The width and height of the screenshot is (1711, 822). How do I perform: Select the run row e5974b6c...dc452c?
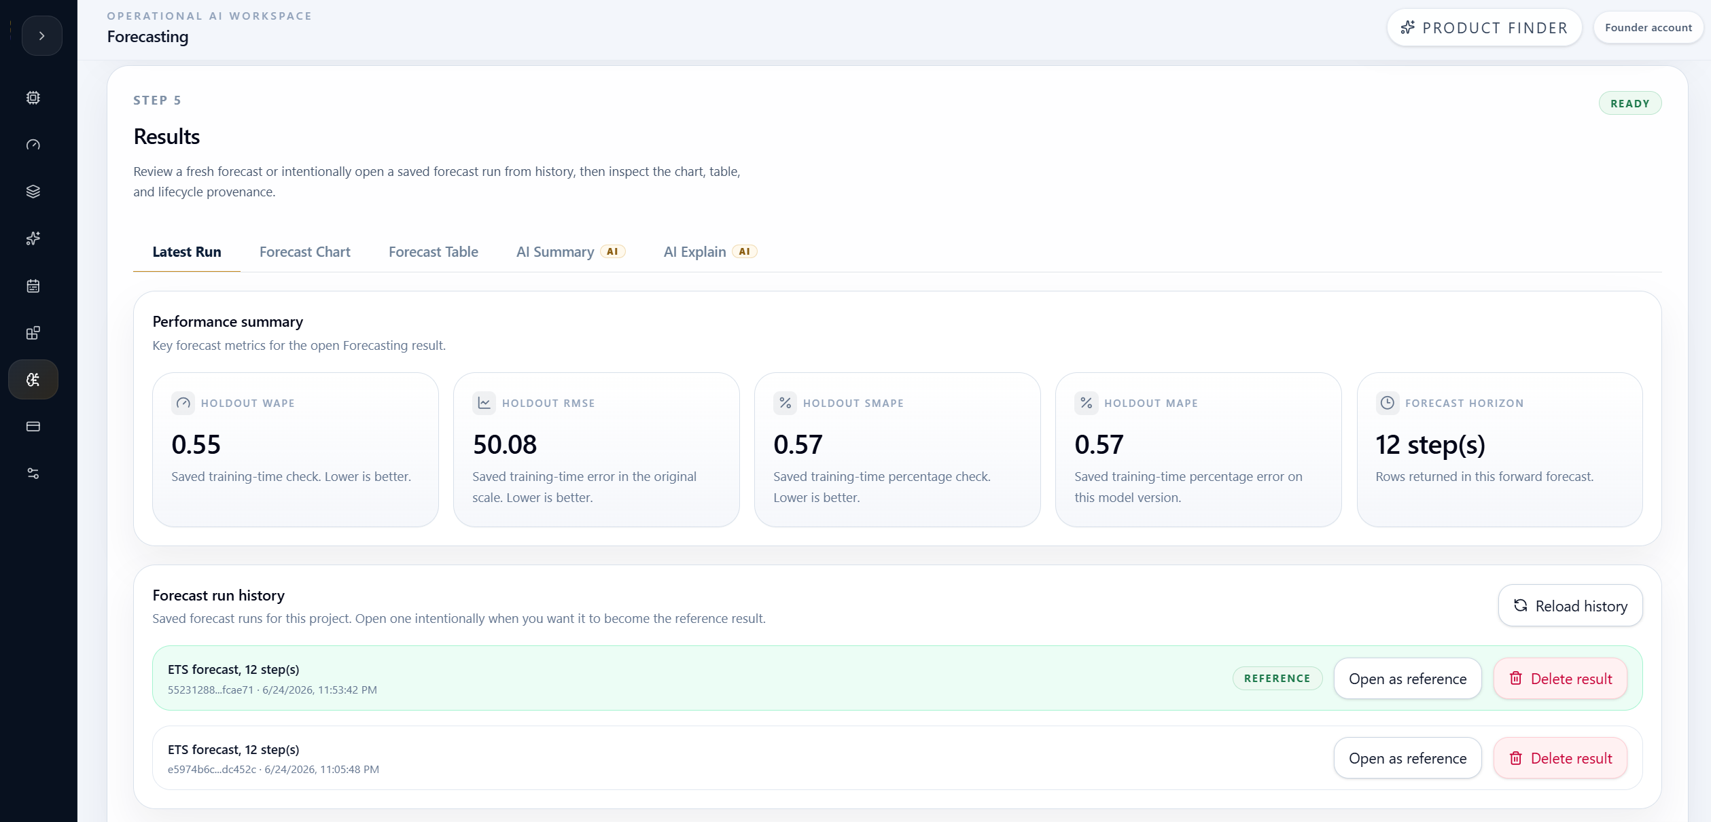pos(897,758)
